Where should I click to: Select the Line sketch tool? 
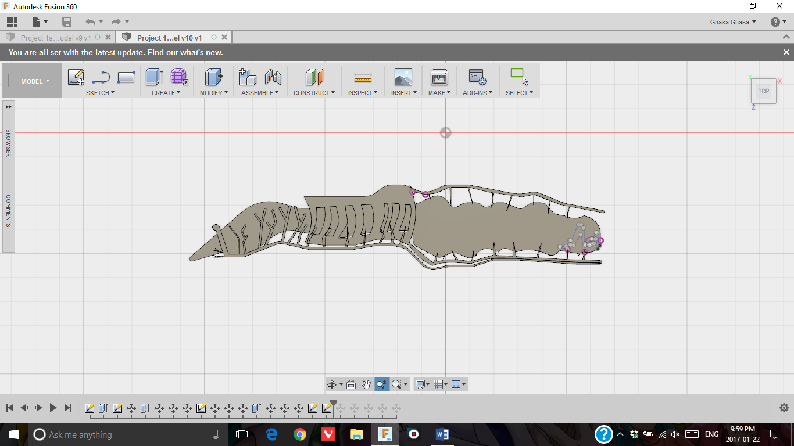point(101,77)
